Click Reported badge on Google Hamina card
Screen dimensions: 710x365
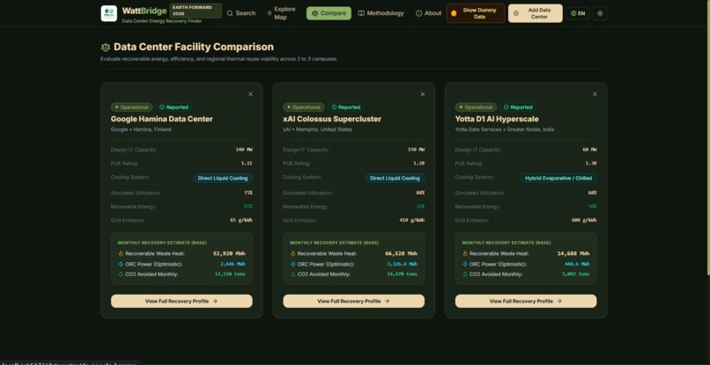pyautogui.click(x=174, y=107)
